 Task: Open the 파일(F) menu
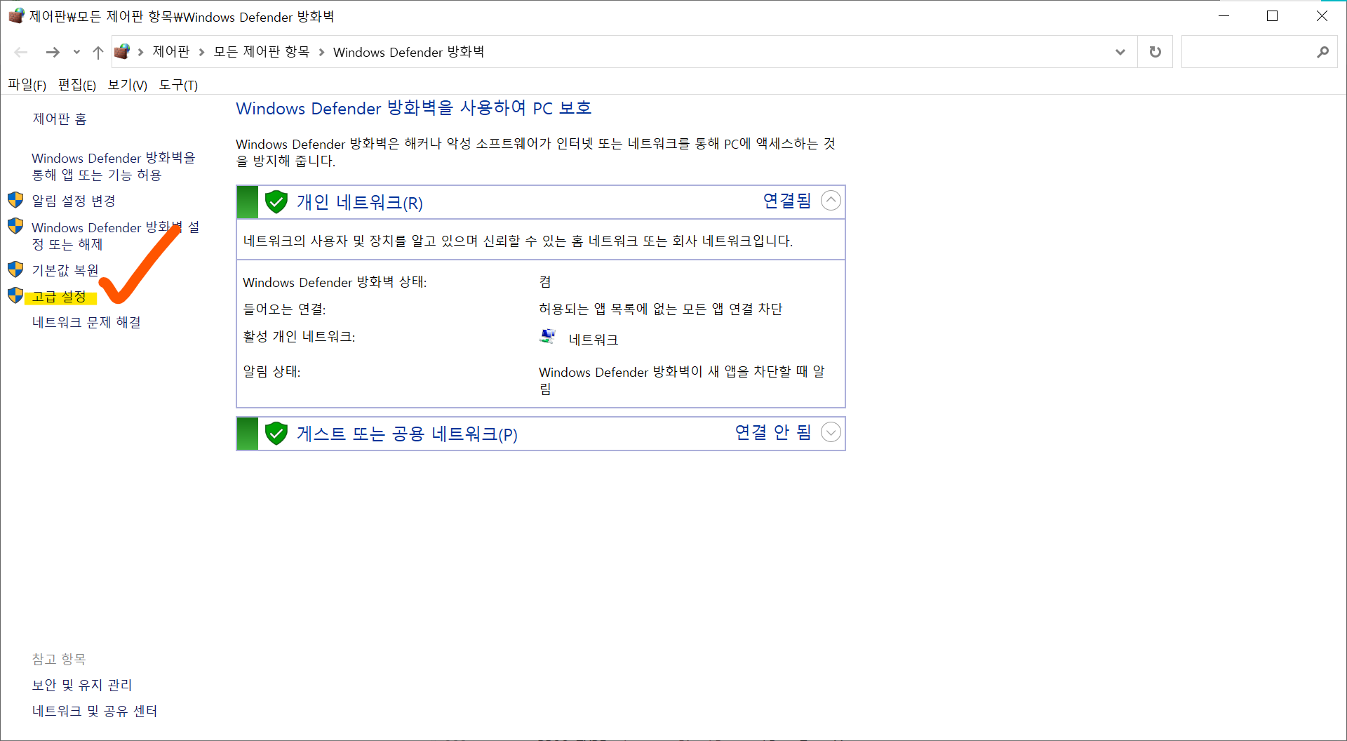27,85
